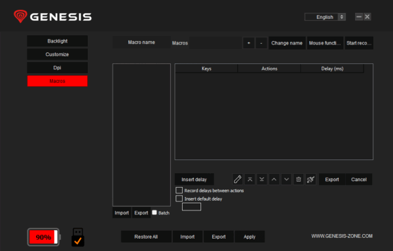Enable Record delays between actions
393x251 pixels.
point(179,190)
